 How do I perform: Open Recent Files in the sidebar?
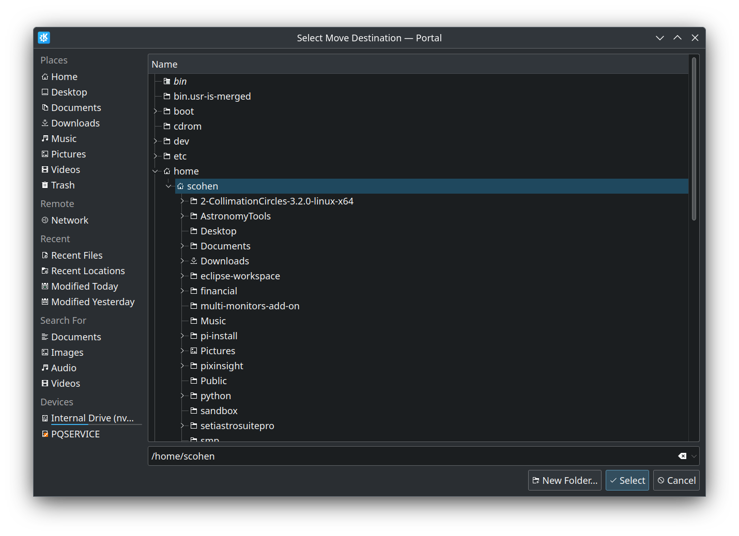pos(76,256)
